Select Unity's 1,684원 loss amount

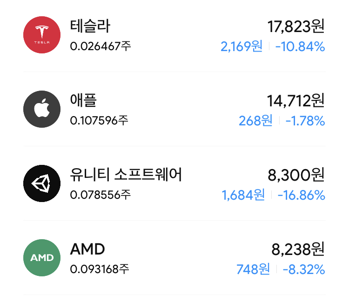coord(243,195)
